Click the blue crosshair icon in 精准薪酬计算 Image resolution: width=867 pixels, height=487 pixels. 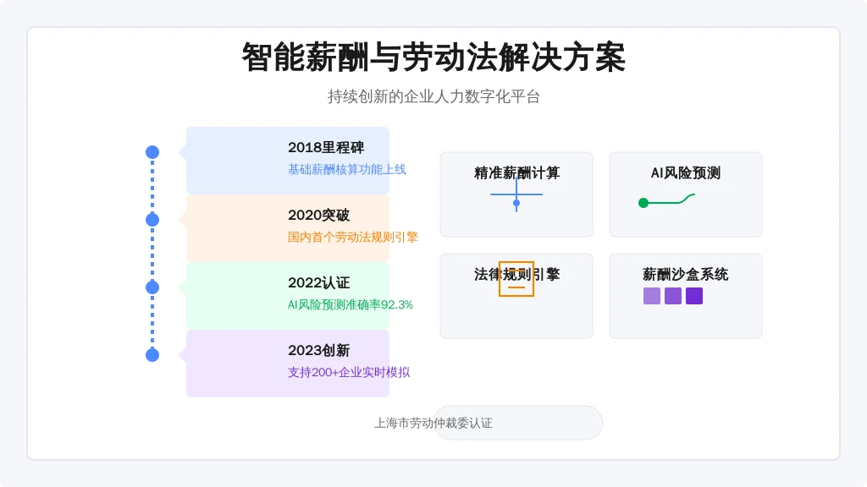coord(516,194)
